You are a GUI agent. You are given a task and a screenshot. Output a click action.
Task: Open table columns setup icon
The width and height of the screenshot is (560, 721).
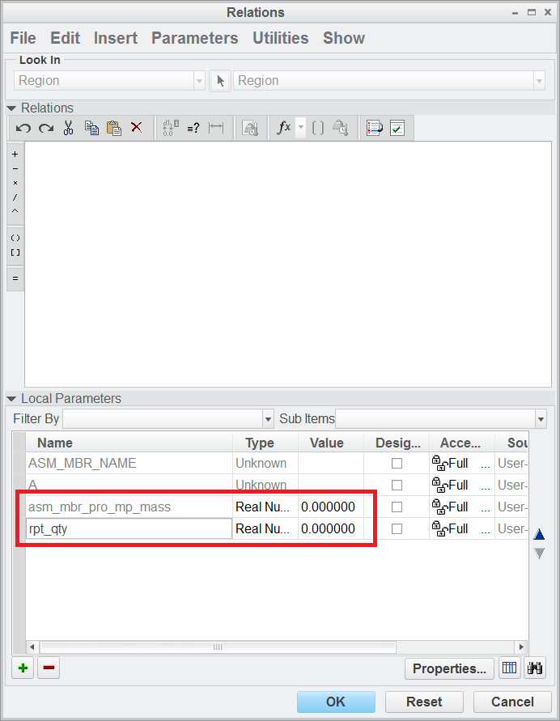click(510, 668)
